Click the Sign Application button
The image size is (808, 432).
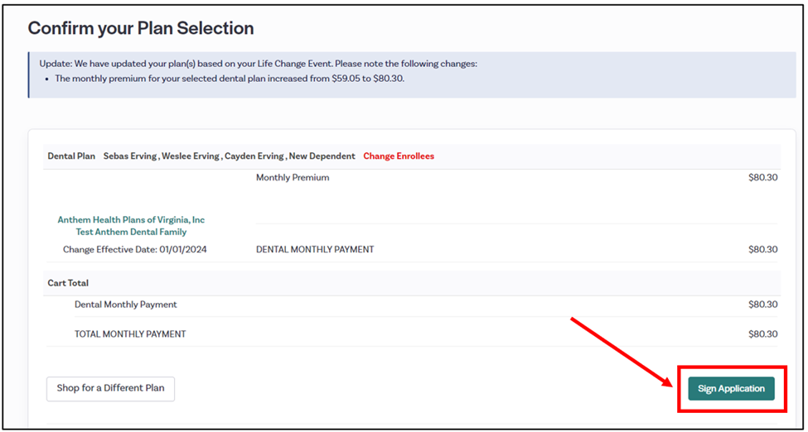click(x=731, y=389)
